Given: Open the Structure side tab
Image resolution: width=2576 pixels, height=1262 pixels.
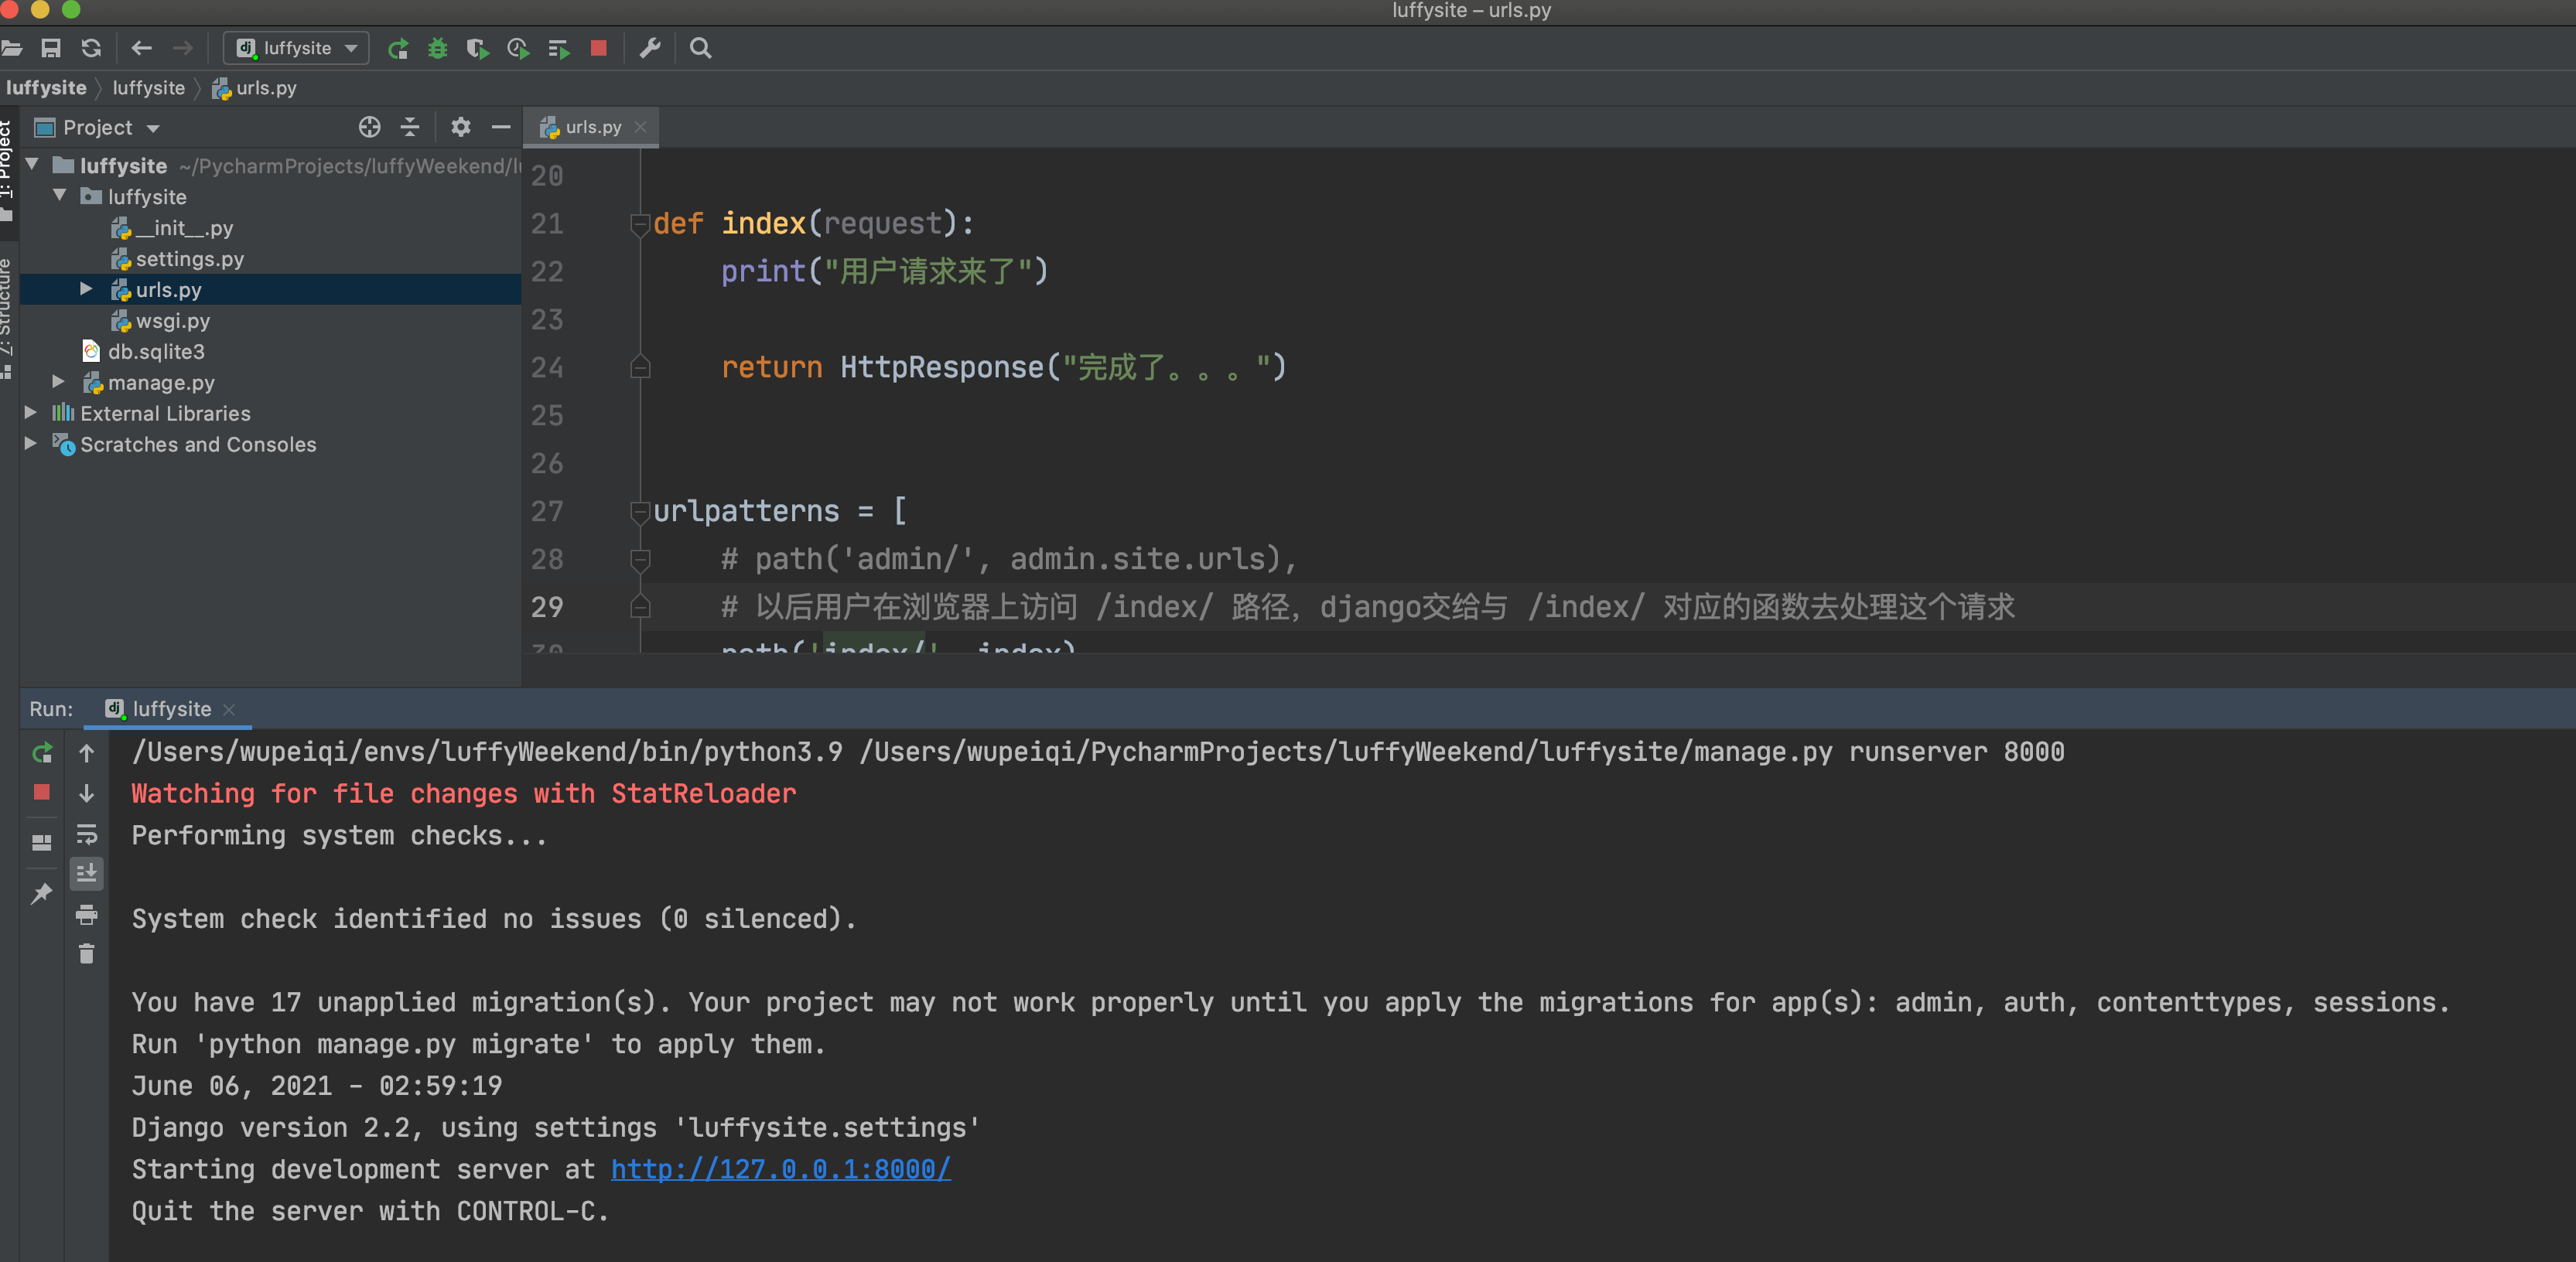Looking at the screenshot, I should [x=7, y=318].
